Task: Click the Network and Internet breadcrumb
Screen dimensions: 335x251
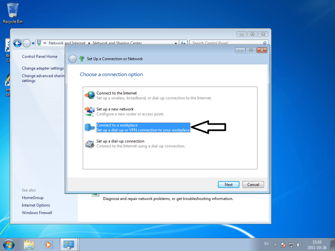Action: point(67,43)
